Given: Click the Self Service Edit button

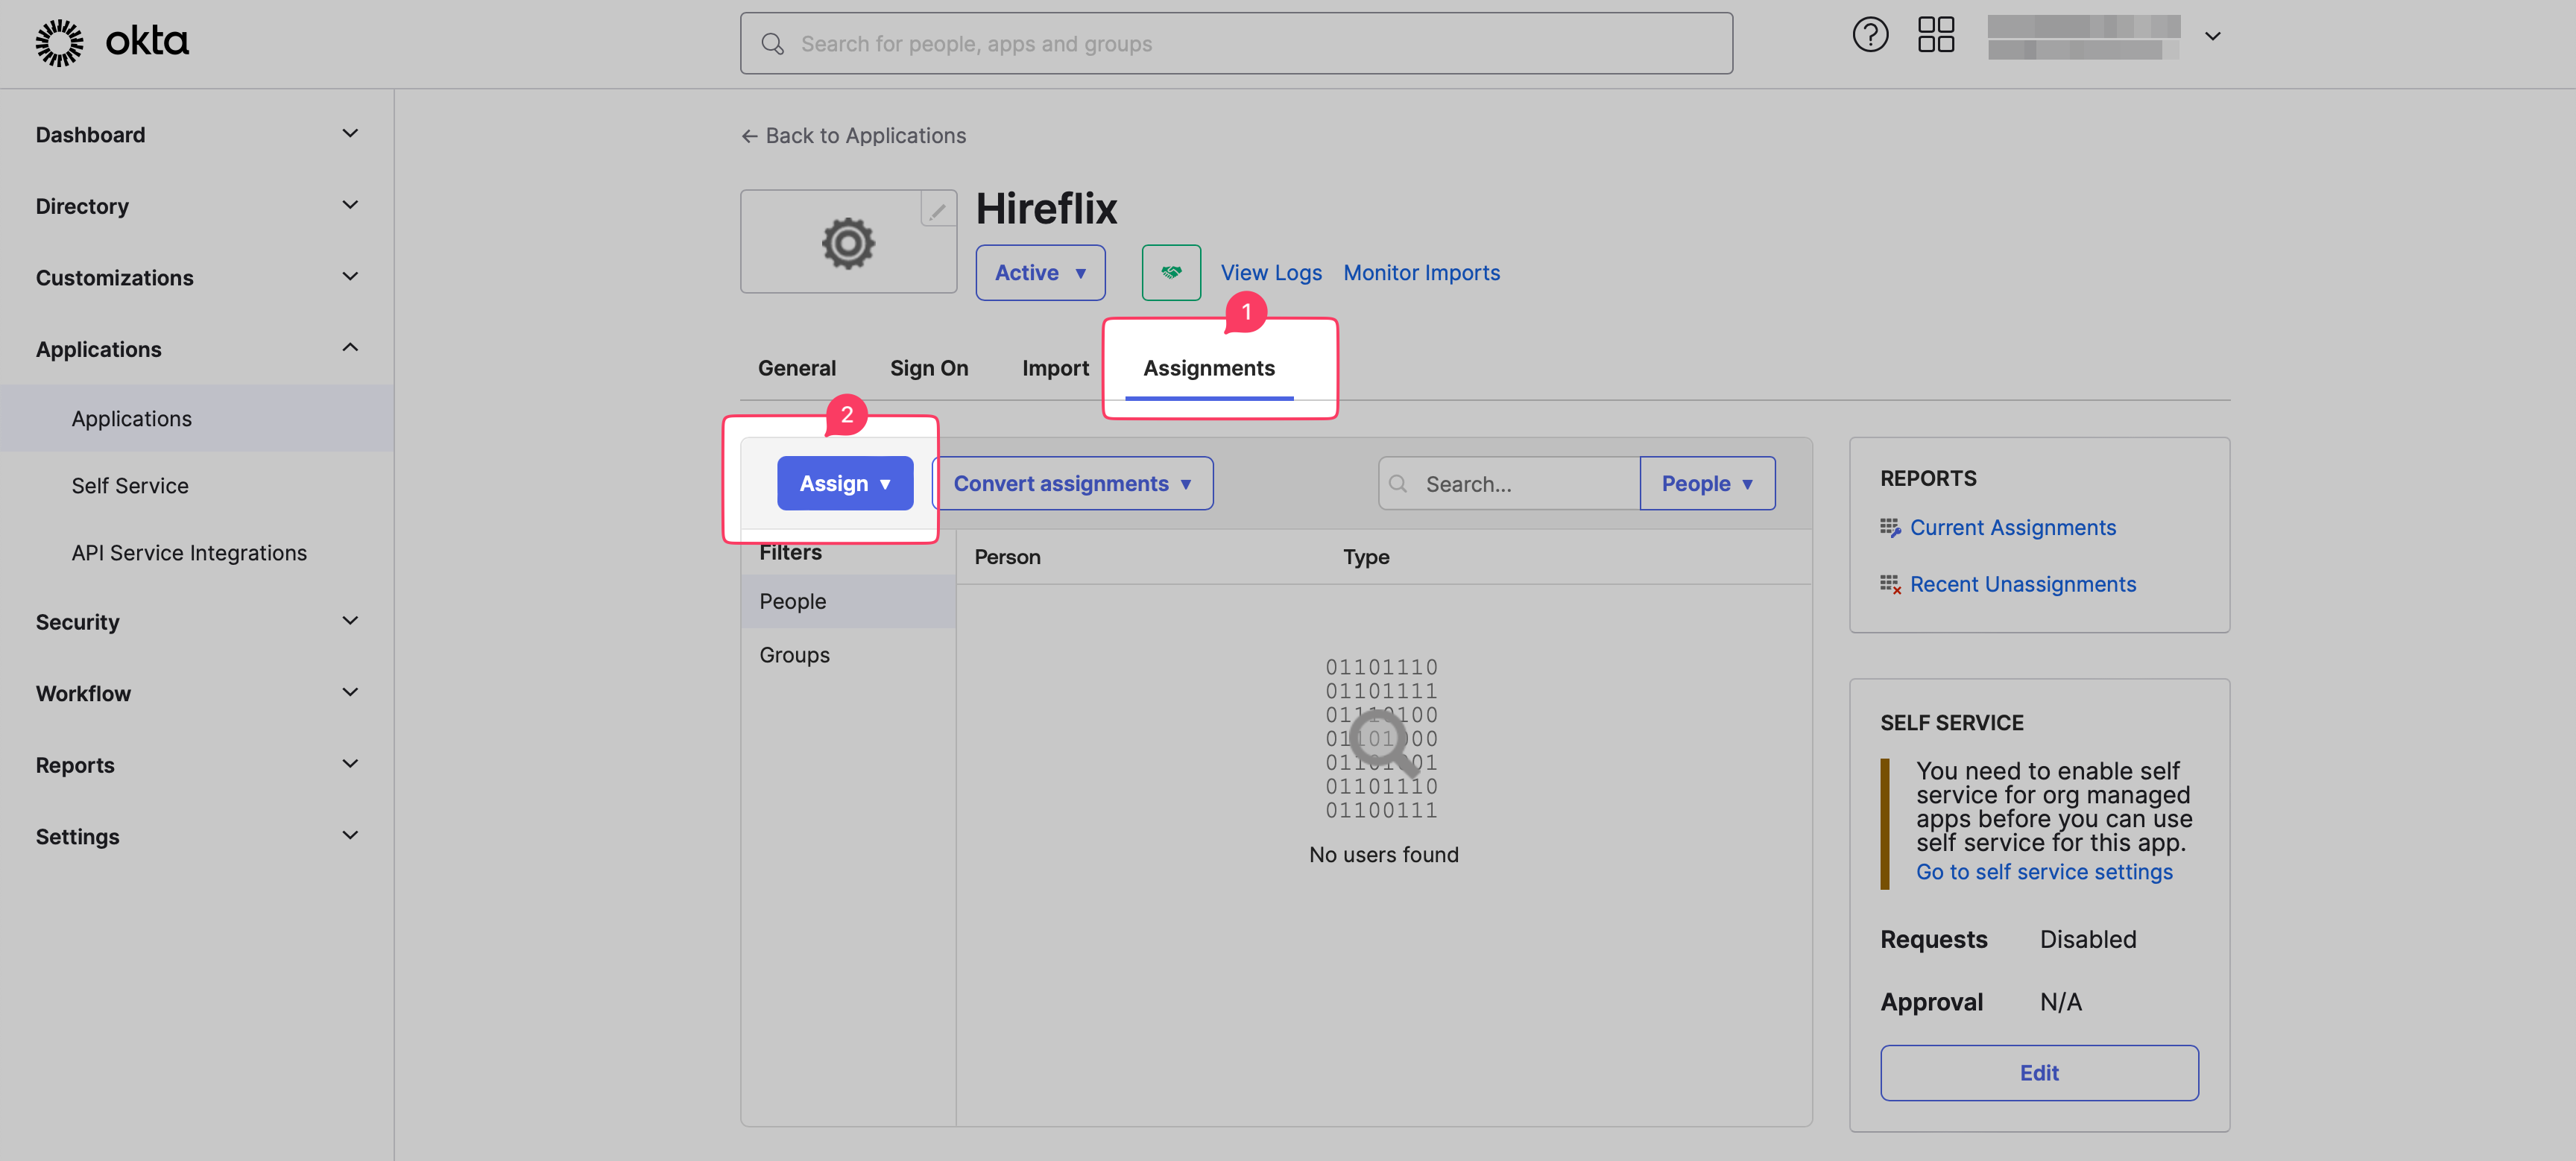Looking at the screenshot, I should 2039,1073.
